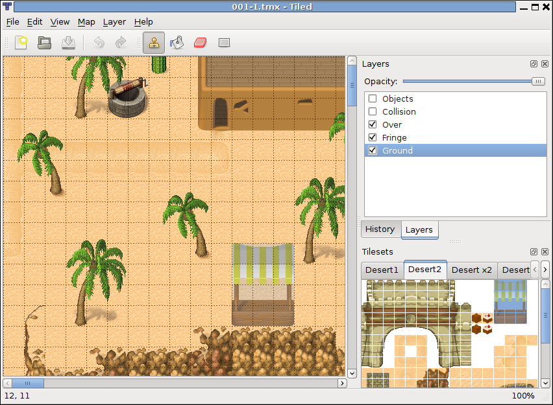Switch to the Desert1 tileset tab

(382, 270)
